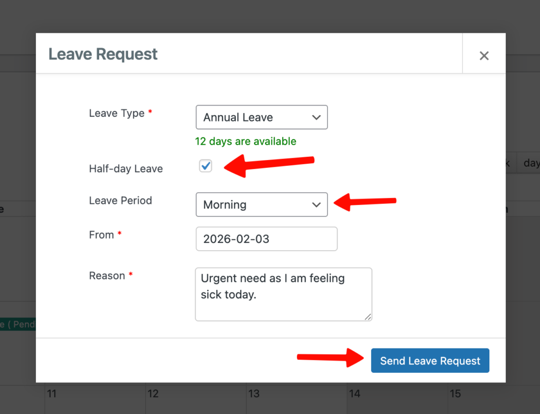Click the Leave Type label

click(117, 114)
